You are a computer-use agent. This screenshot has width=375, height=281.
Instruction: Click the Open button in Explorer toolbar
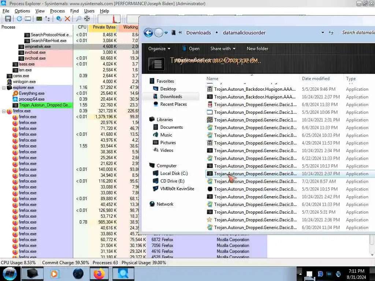(x=191, y=49)
